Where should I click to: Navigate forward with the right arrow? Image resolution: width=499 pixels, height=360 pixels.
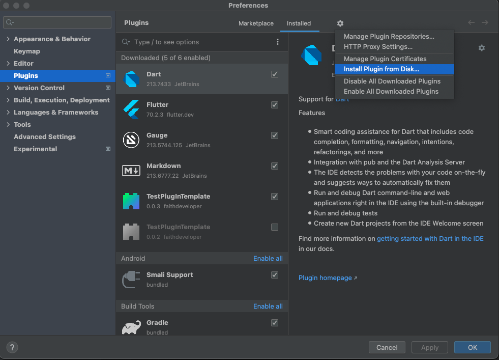(x=485, y=22)
